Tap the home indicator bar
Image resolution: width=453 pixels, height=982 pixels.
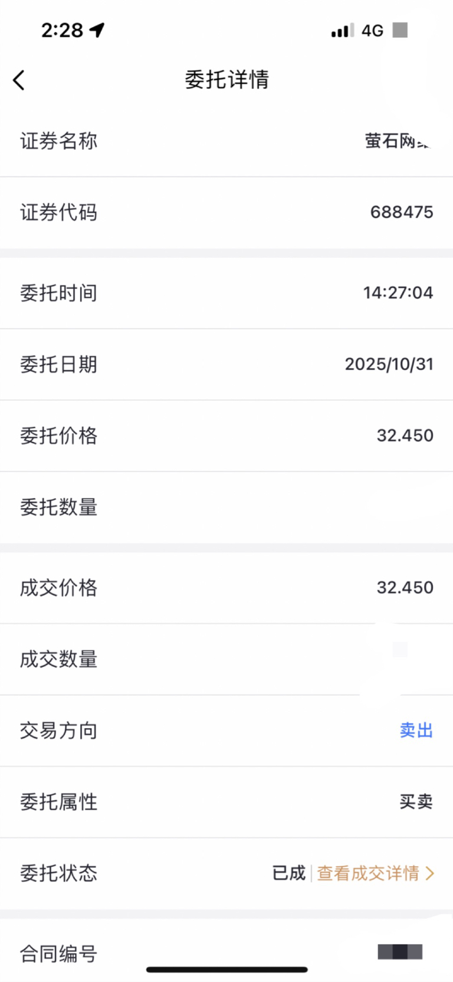tap(226, 969)
